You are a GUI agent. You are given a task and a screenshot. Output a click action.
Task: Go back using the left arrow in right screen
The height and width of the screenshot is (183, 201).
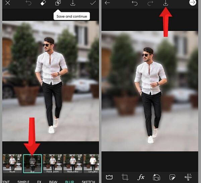(x=107, y=3)
